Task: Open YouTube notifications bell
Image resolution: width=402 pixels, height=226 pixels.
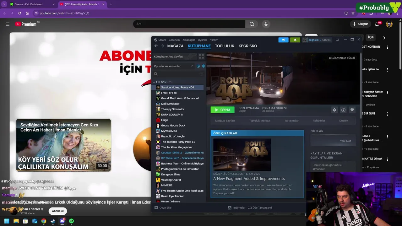Action: pyautogui.click(x=378, y=24)
